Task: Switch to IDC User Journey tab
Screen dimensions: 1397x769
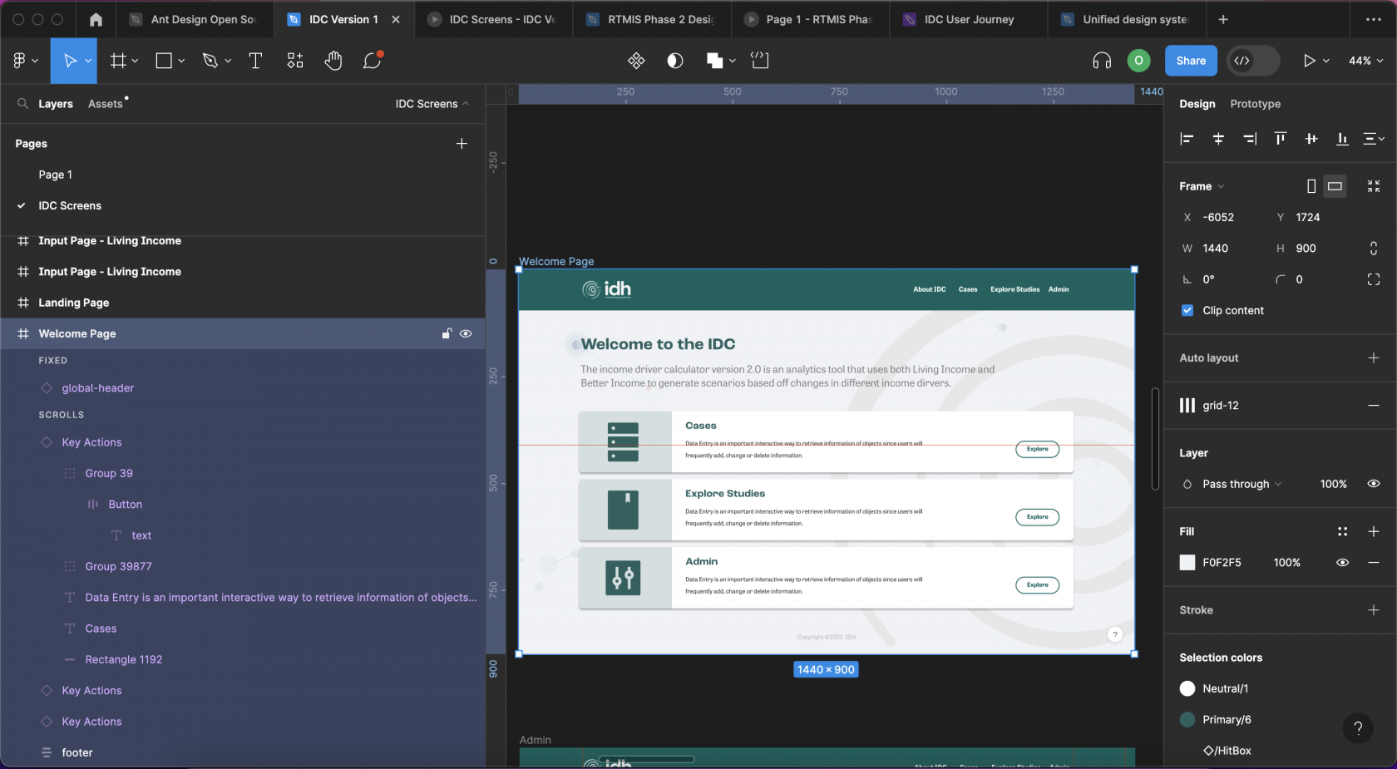Action: coord(968,19)
